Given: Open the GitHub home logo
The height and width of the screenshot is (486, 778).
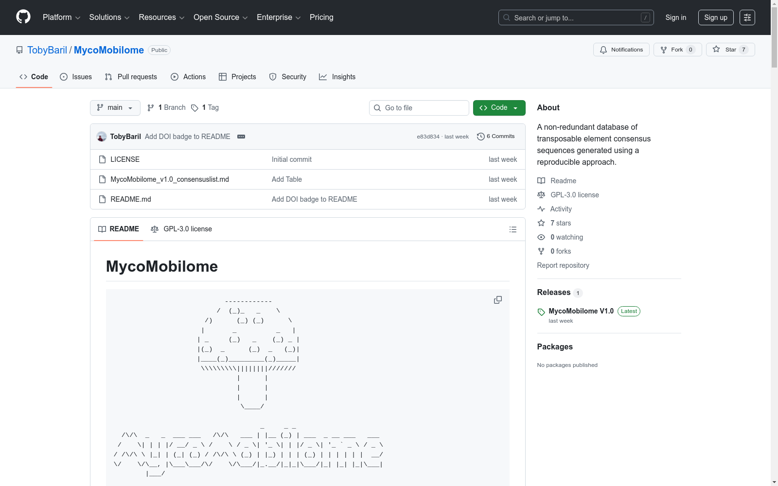Looking at the screenshot, I should pos(23,17).
